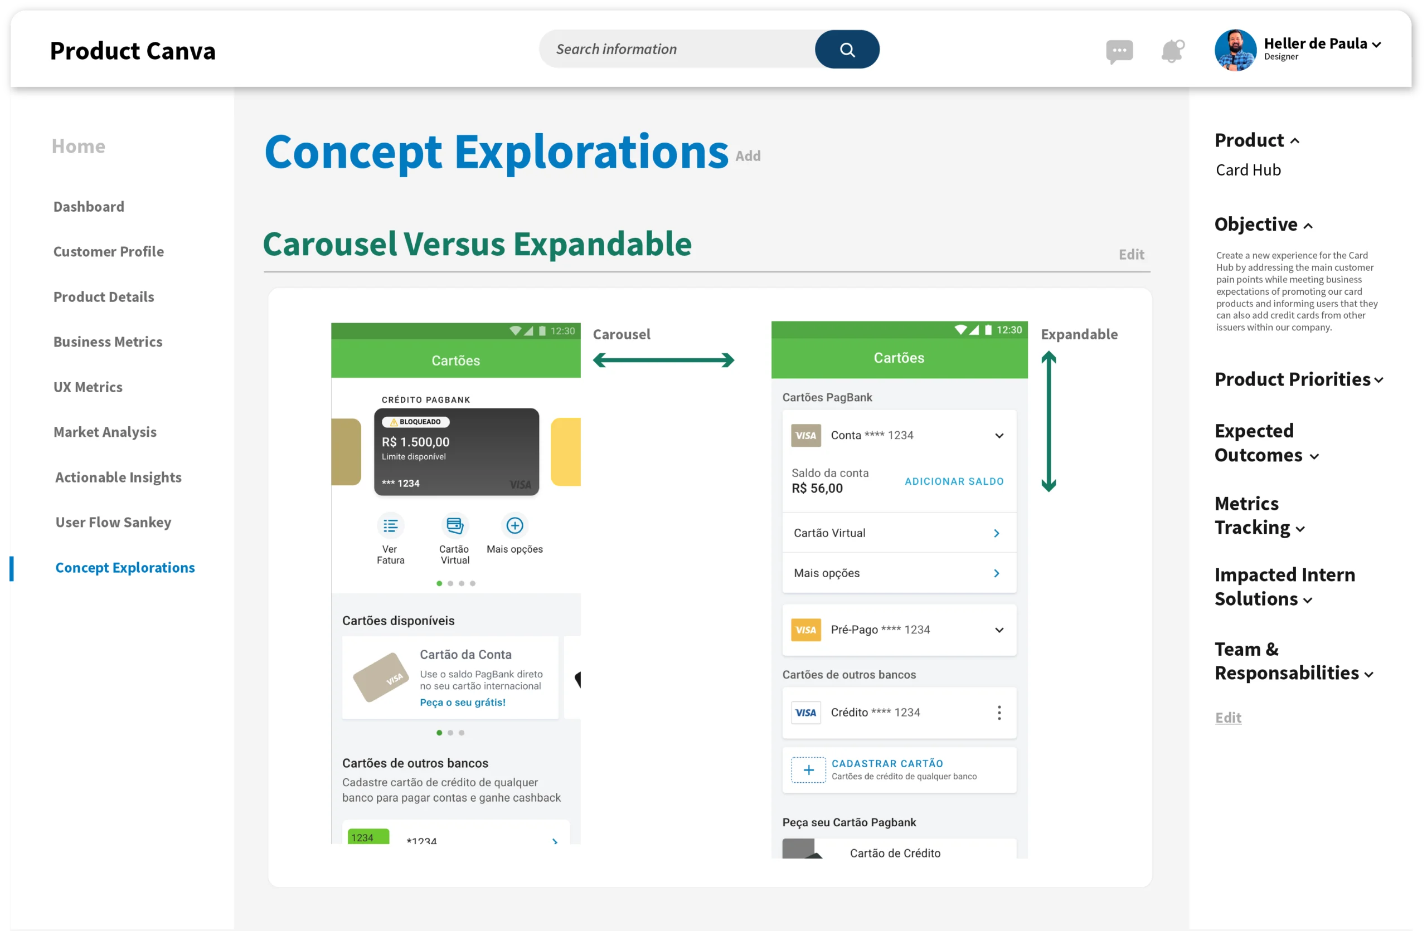Expand the Conta **** 1234 chevron
The height and width of the screenshot is (931, 1427).
pos(999,436)
